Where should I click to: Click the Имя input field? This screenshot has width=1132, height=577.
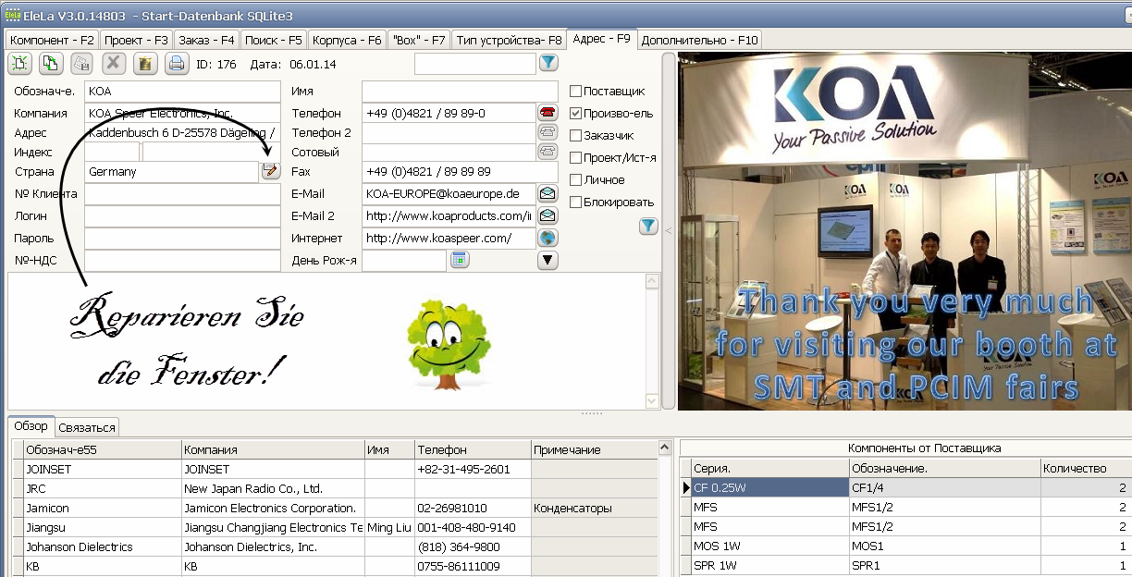click(460, 92)
